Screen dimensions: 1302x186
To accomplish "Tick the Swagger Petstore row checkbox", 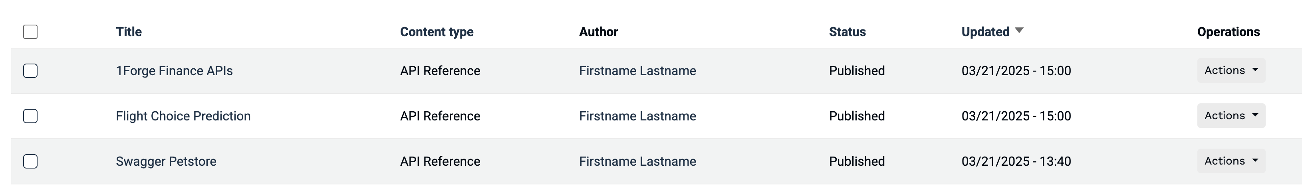I will coord(30,161).
